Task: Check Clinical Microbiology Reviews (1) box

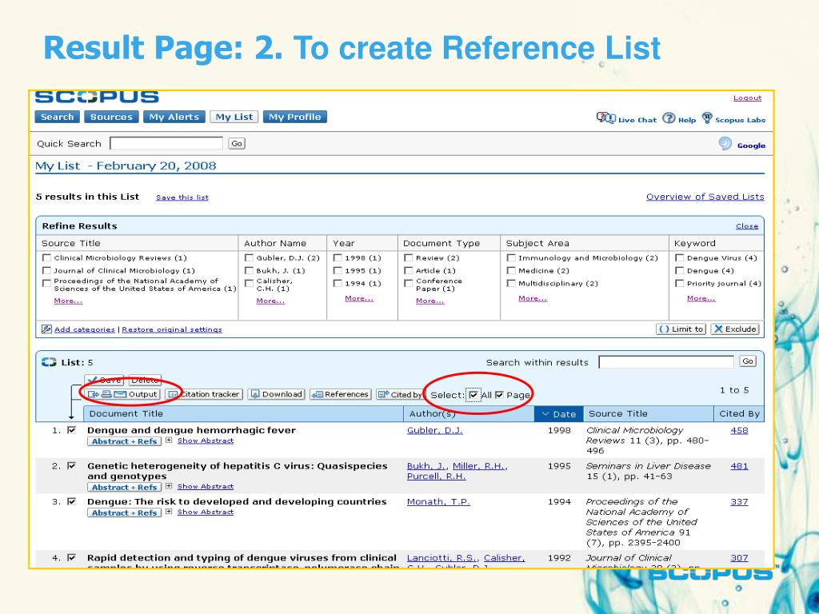Action: click(x=46, y=257)
